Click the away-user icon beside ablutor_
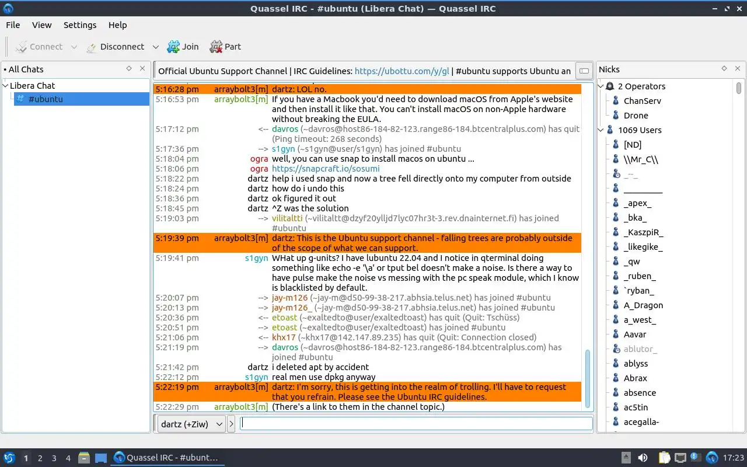This screenshot has height=467, width=747. pos(616,349)
